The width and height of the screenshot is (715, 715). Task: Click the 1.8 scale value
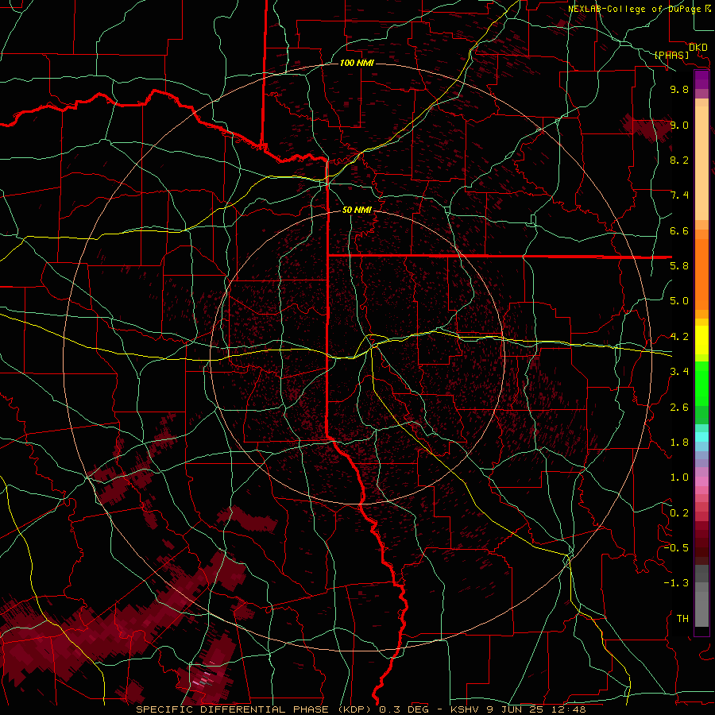coord(679,443)
